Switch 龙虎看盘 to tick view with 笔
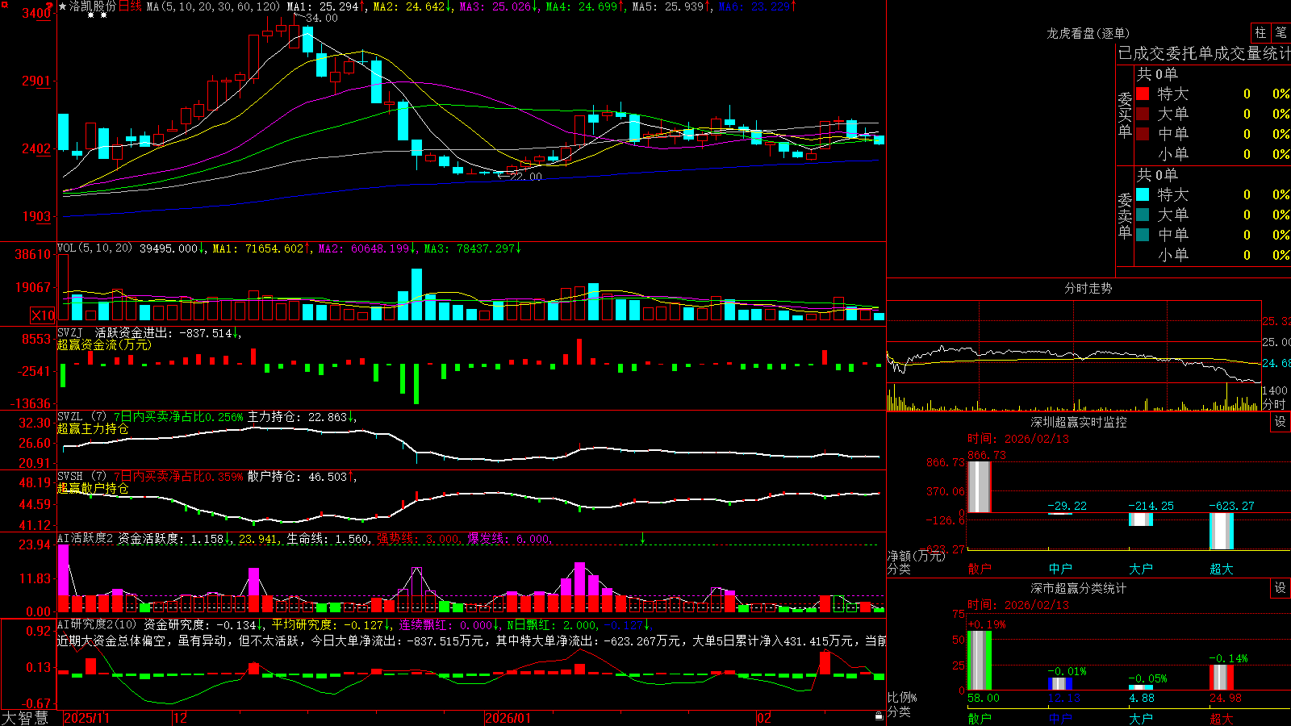The image size is (1291, 726). pos(1281,33)
